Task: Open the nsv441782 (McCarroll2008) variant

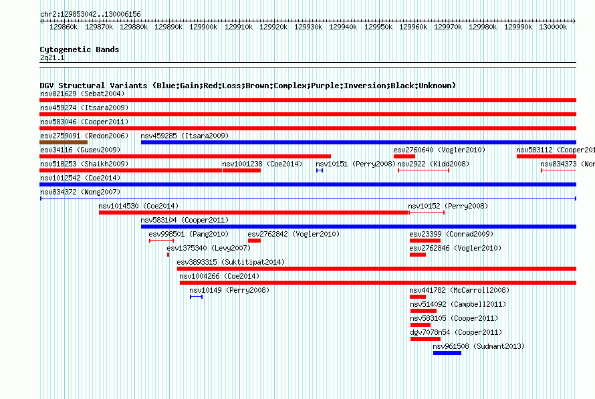Action: tap(459, 290)
